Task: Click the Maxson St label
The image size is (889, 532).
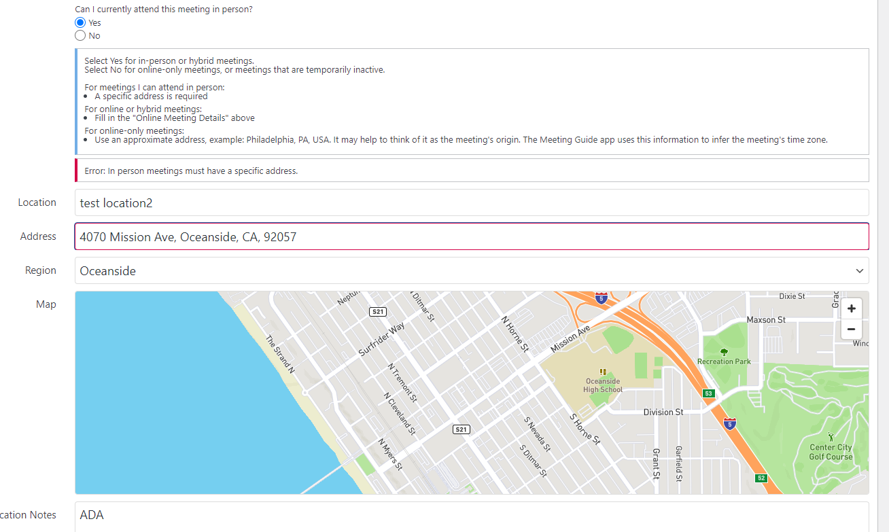Action: 766,319
